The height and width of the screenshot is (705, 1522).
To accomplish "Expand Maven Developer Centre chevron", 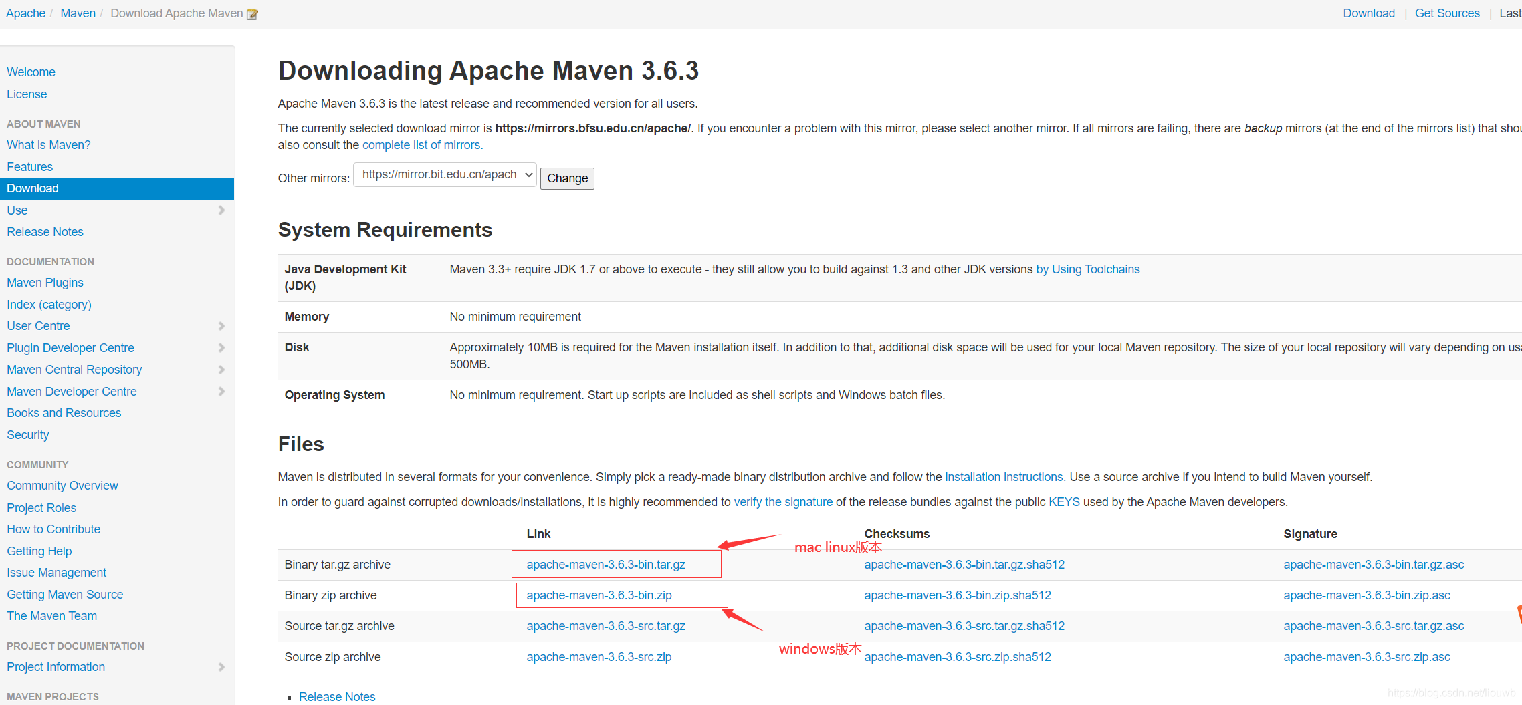I will pyautogui.click(x=221, y=392).
